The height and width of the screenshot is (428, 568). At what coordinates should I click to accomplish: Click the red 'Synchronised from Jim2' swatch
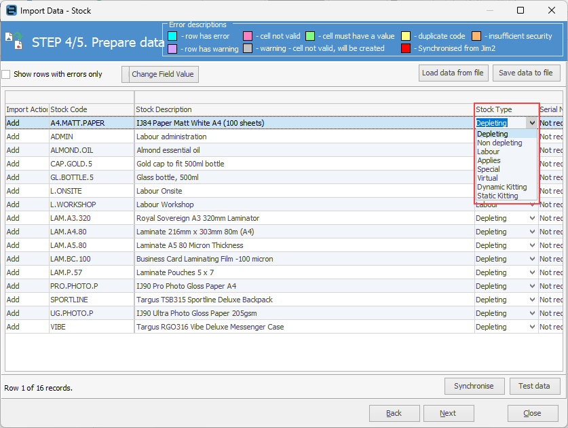tap(406, 48)
